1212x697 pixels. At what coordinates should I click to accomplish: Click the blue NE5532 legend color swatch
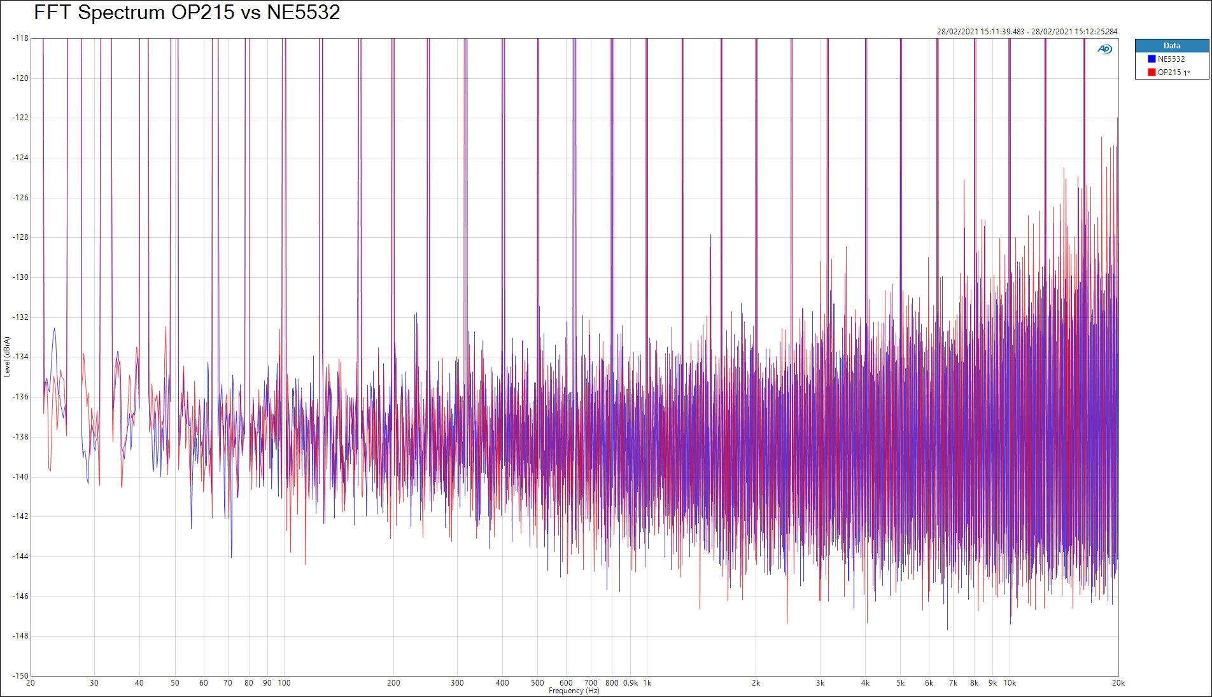(x=1152, y=59)
